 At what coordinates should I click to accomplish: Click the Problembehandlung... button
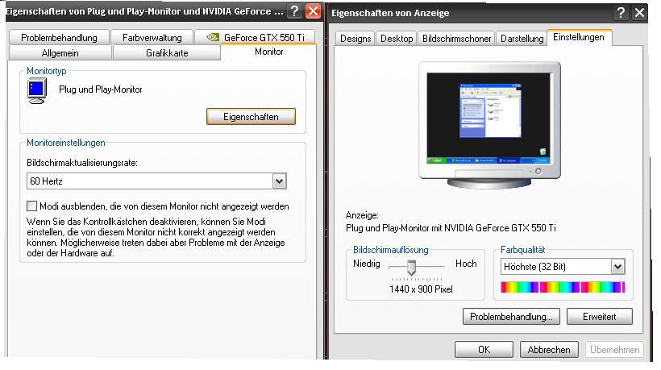[511, 317]
